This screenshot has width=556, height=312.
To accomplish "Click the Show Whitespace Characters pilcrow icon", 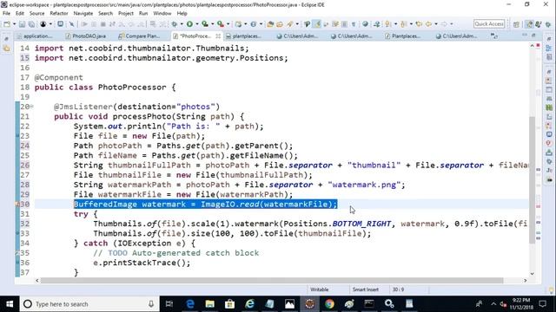I will [x=354, y=24].
